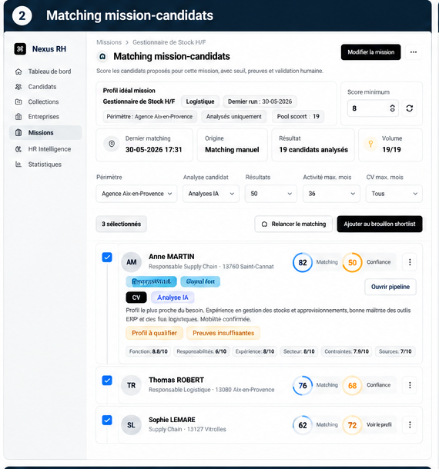Click the CV tag on Anne MARTIN

tap(136, 298)
